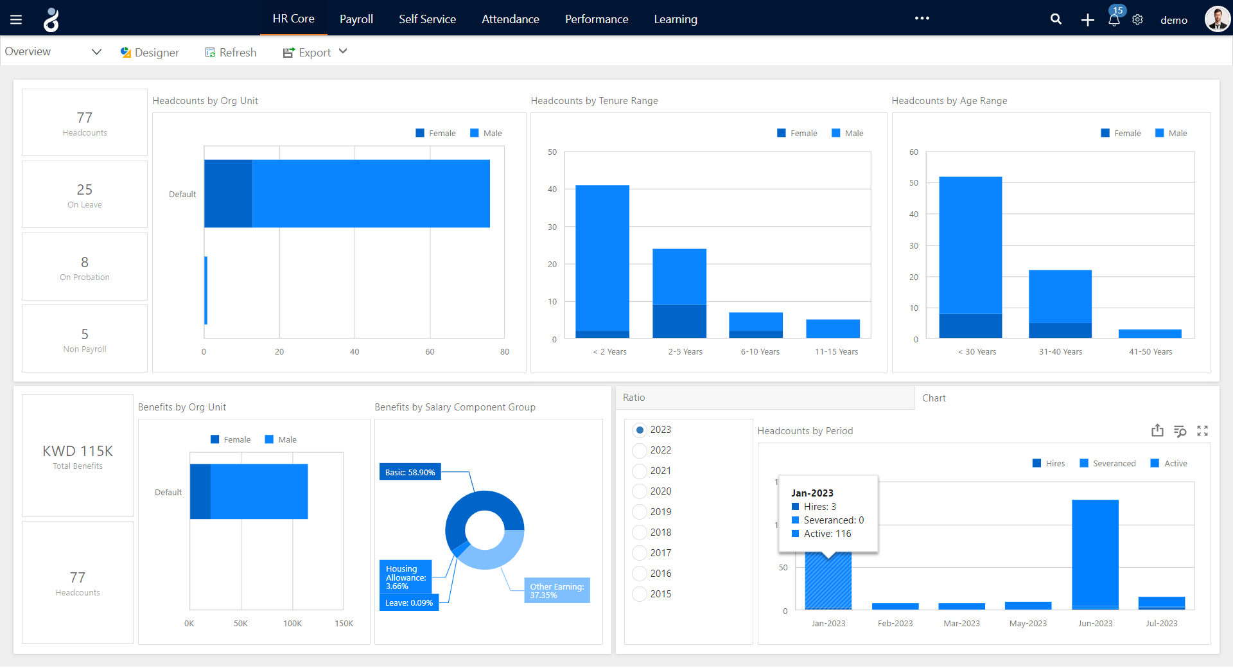Click the plus add-new icon

coord(1087,20)
